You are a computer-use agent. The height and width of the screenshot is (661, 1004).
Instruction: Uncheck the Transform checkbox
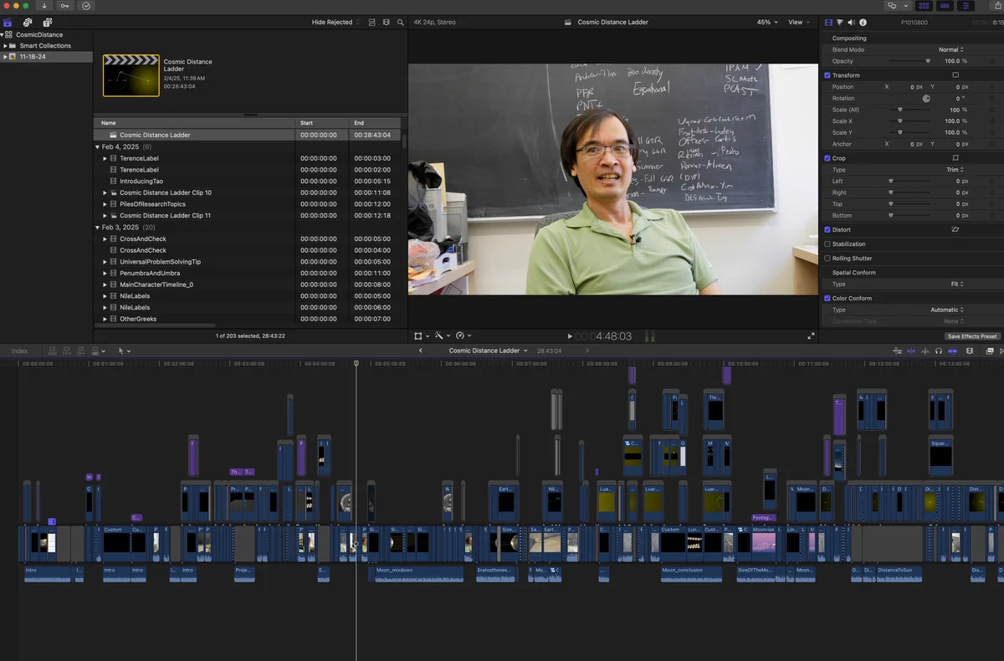(827, 75)
